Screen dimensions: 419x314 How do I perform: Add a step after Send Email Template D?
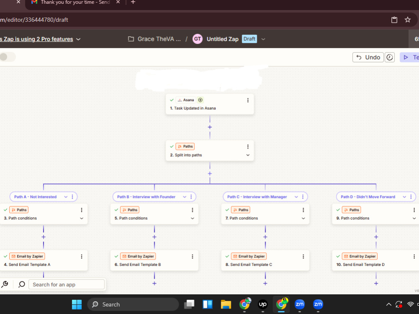coord(376,283)
